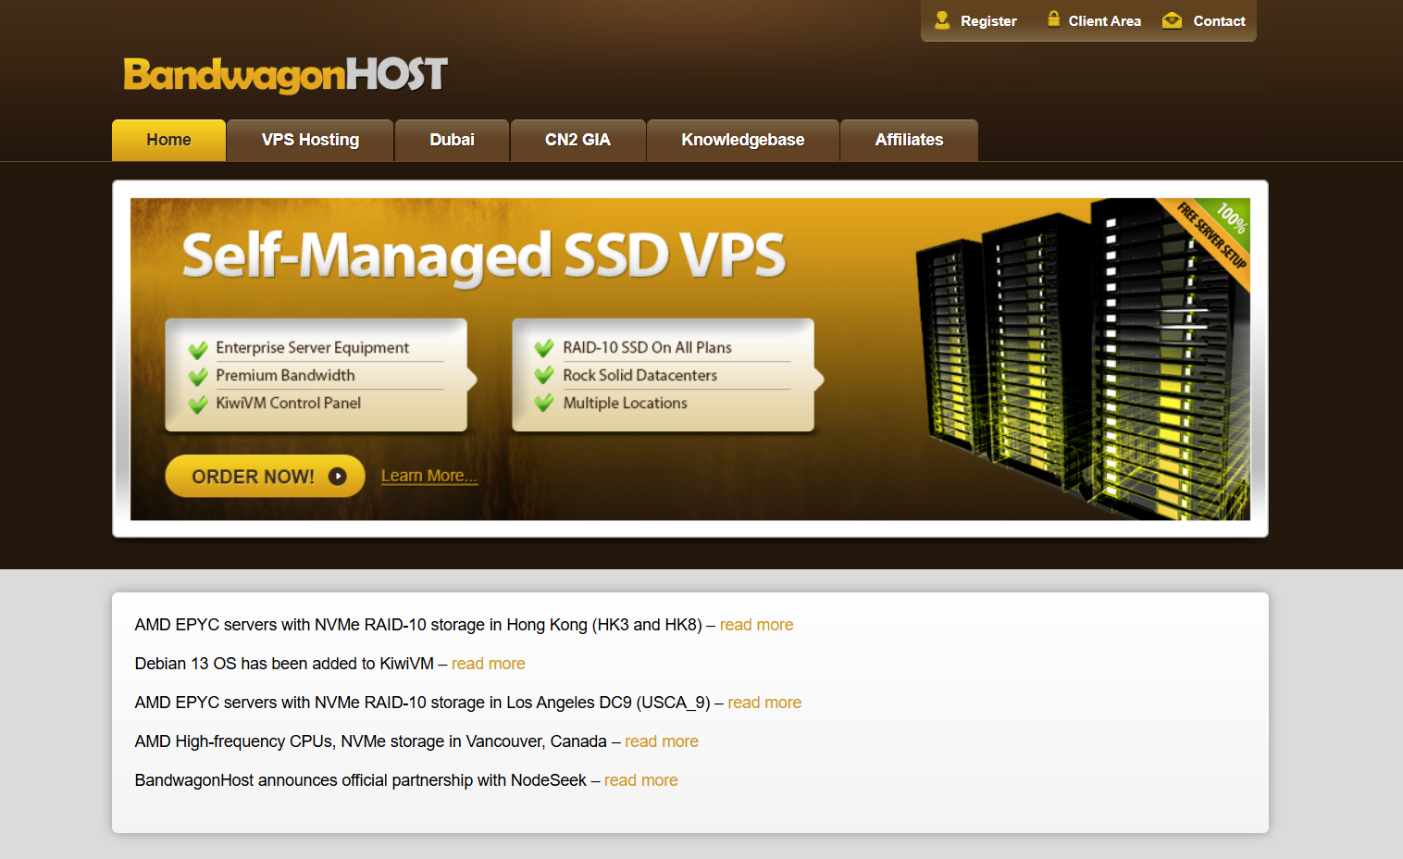1403x859 pixels.
Task: Switch to the Dubai tab
Action: (452, 141)
